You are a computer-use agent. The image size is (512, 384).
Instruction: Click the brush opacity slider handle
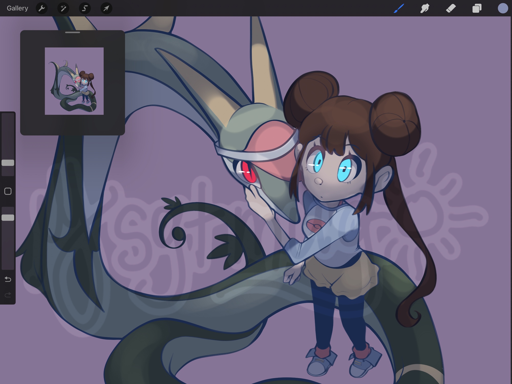(8, 218)
